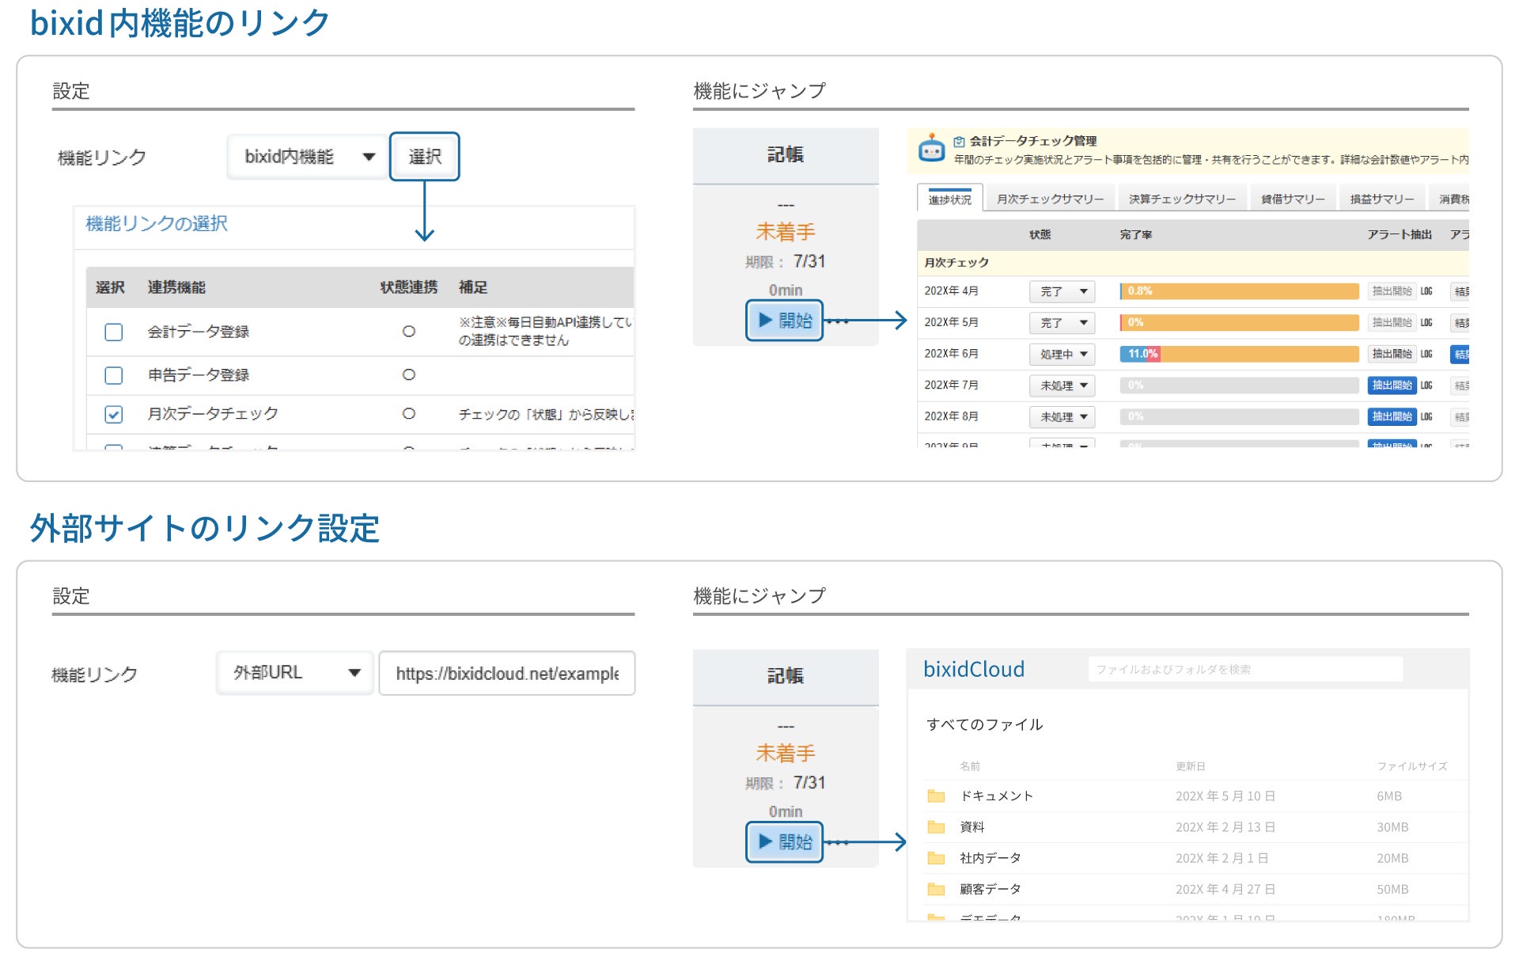
Task: Uncheck the 月次データチェック checkbox
Action: (114, 414)
